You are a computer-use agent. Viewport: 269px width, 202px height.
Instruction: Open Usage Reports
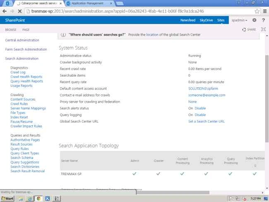[21, 86]
